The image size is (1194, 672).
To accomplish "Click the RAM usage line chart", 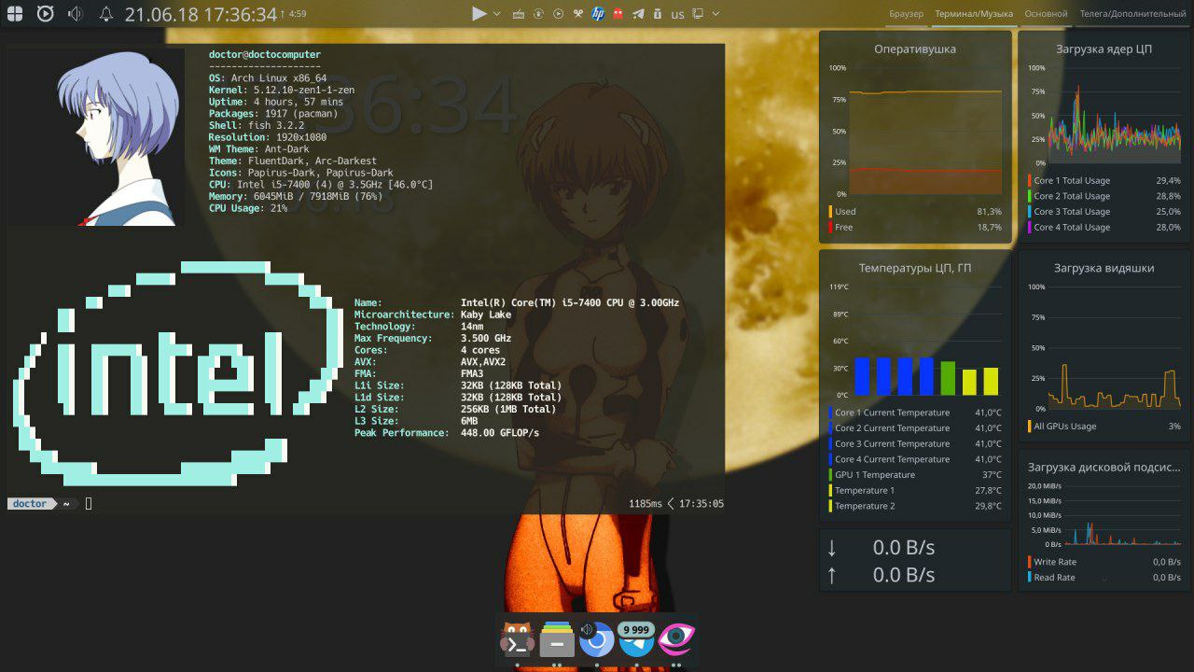I will click(x=925, y=131).
